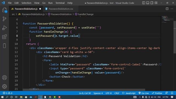The width and height of the screenshot is (176, 99).
Task: Open the Accounts menu in activity bar
Action: (4, 78)
